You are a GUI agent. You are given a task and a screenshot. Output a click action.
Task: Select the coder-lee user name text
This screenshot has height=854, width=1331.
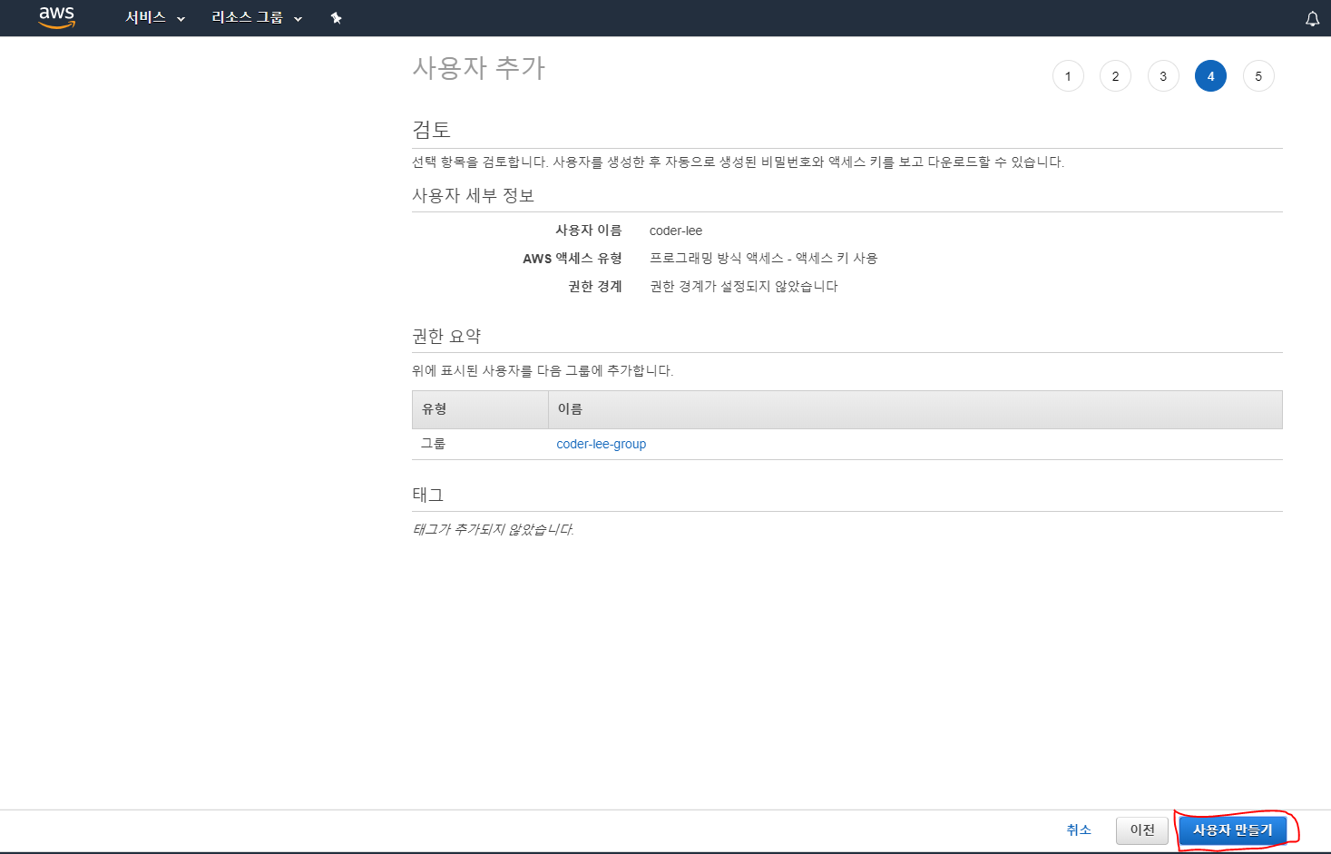point(676,231)
